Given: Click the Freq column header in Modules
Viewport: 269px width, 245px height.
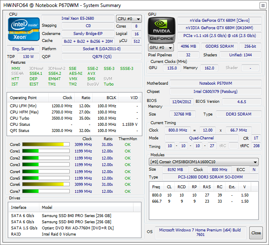Looking at the screenshot, I should pos(156,187).
